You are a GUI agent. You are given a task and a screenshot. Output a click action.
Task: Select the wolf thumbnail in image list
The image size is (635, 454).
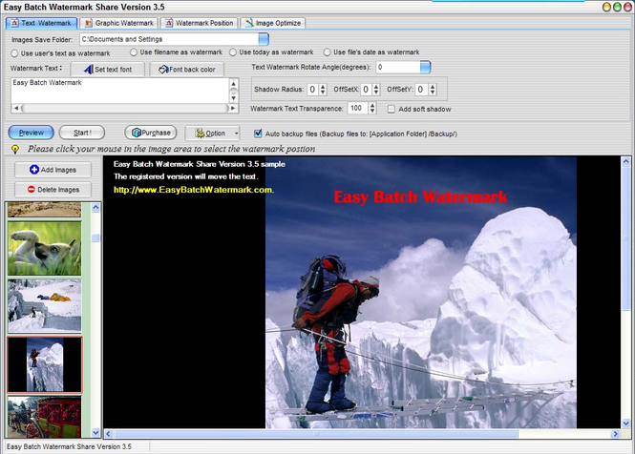coord(45,248)
